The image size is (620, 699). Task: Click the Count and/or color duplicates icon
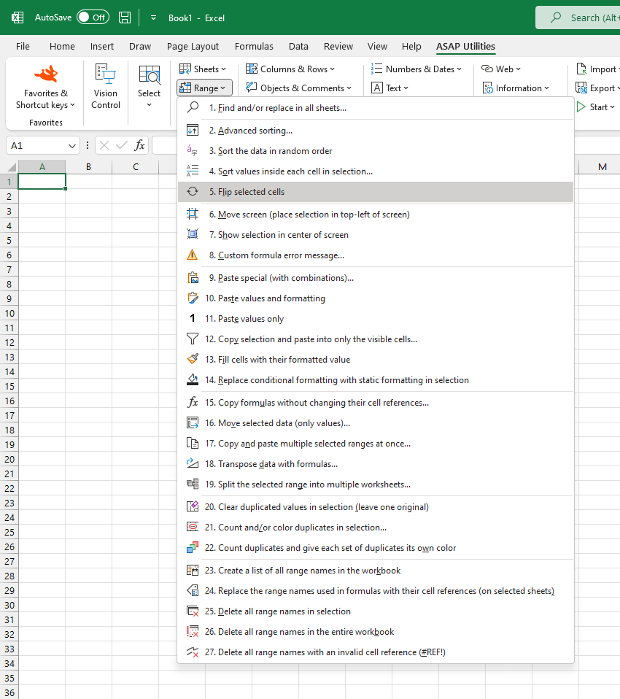click(193, 527)
